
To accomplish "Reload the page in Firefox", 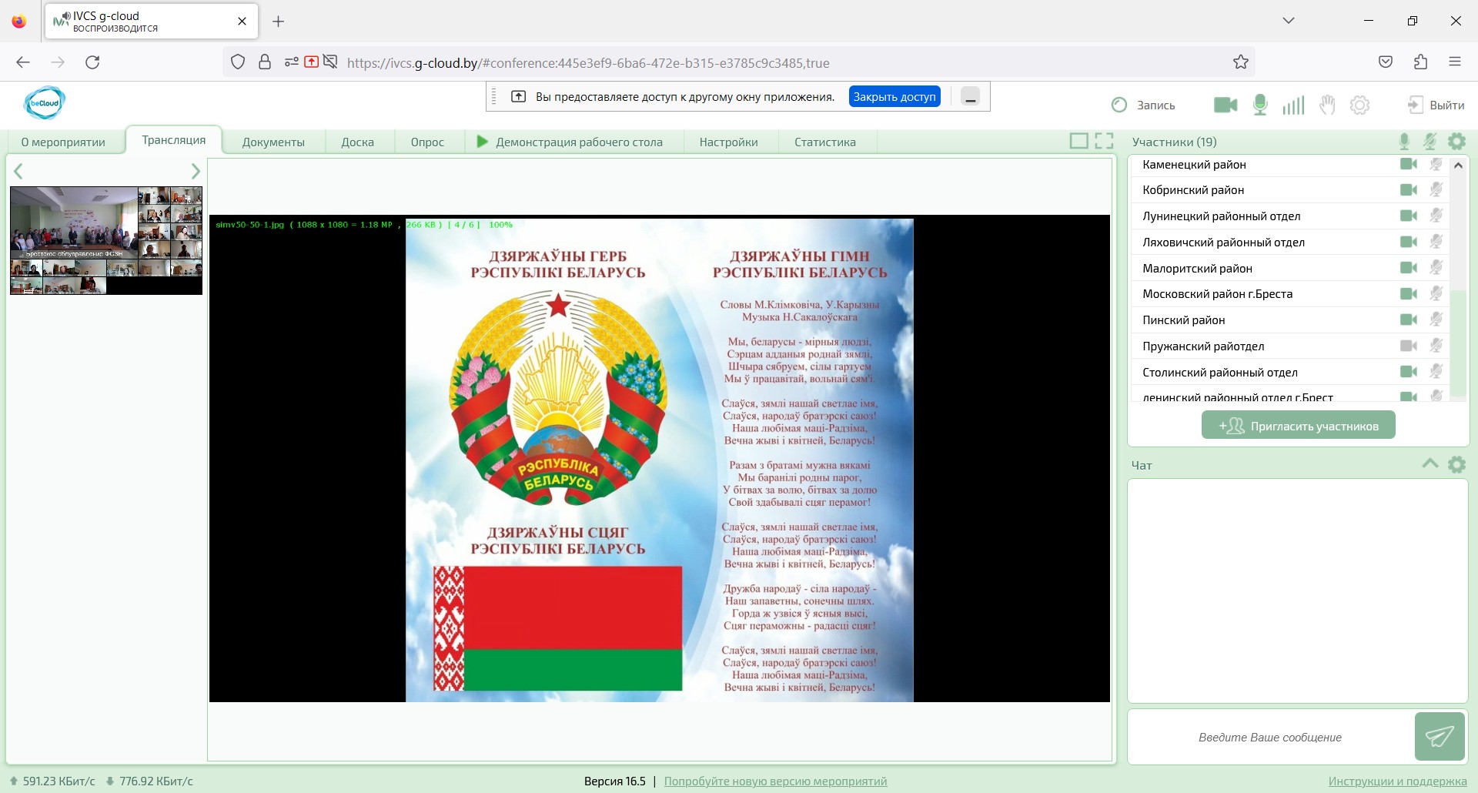I will [92, 62].
